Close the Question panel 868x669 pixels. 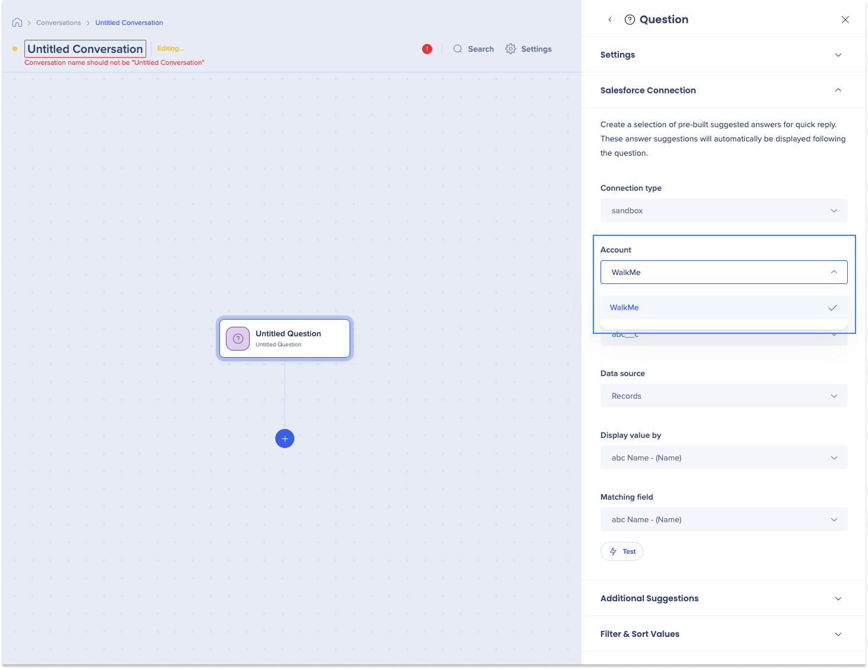click(845, 20)
